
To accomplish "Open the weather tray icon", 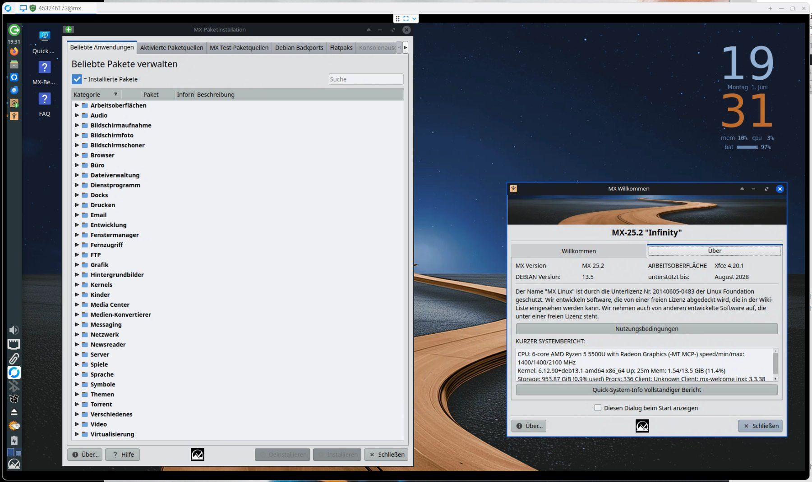I will [14, 426].
